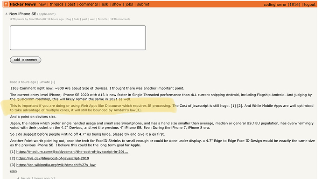The height and width of the screenshot is (179, 322).
Task: Open the Hacker News home link
Action: (x=22, y=4)
